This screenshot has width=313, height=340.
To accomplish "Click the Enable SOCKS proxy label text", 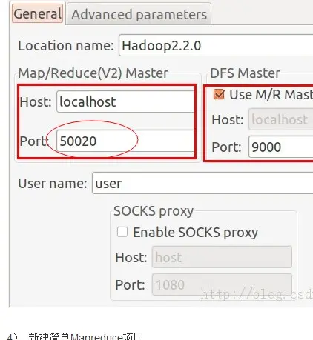I will pyautogui.click(x=196, y=233).
